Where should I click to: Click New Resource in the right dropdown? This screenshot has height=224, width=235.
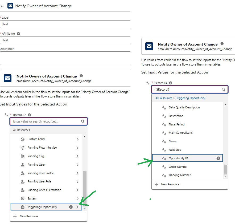tap(190, 184)
